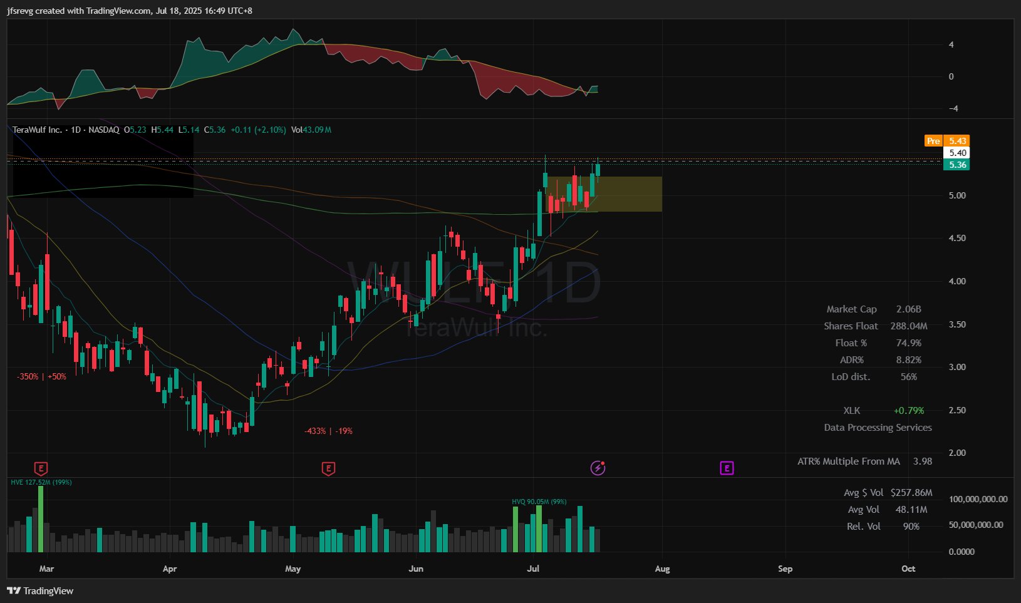Click the +0.11 (+2.10%) change value

(258, 130)
